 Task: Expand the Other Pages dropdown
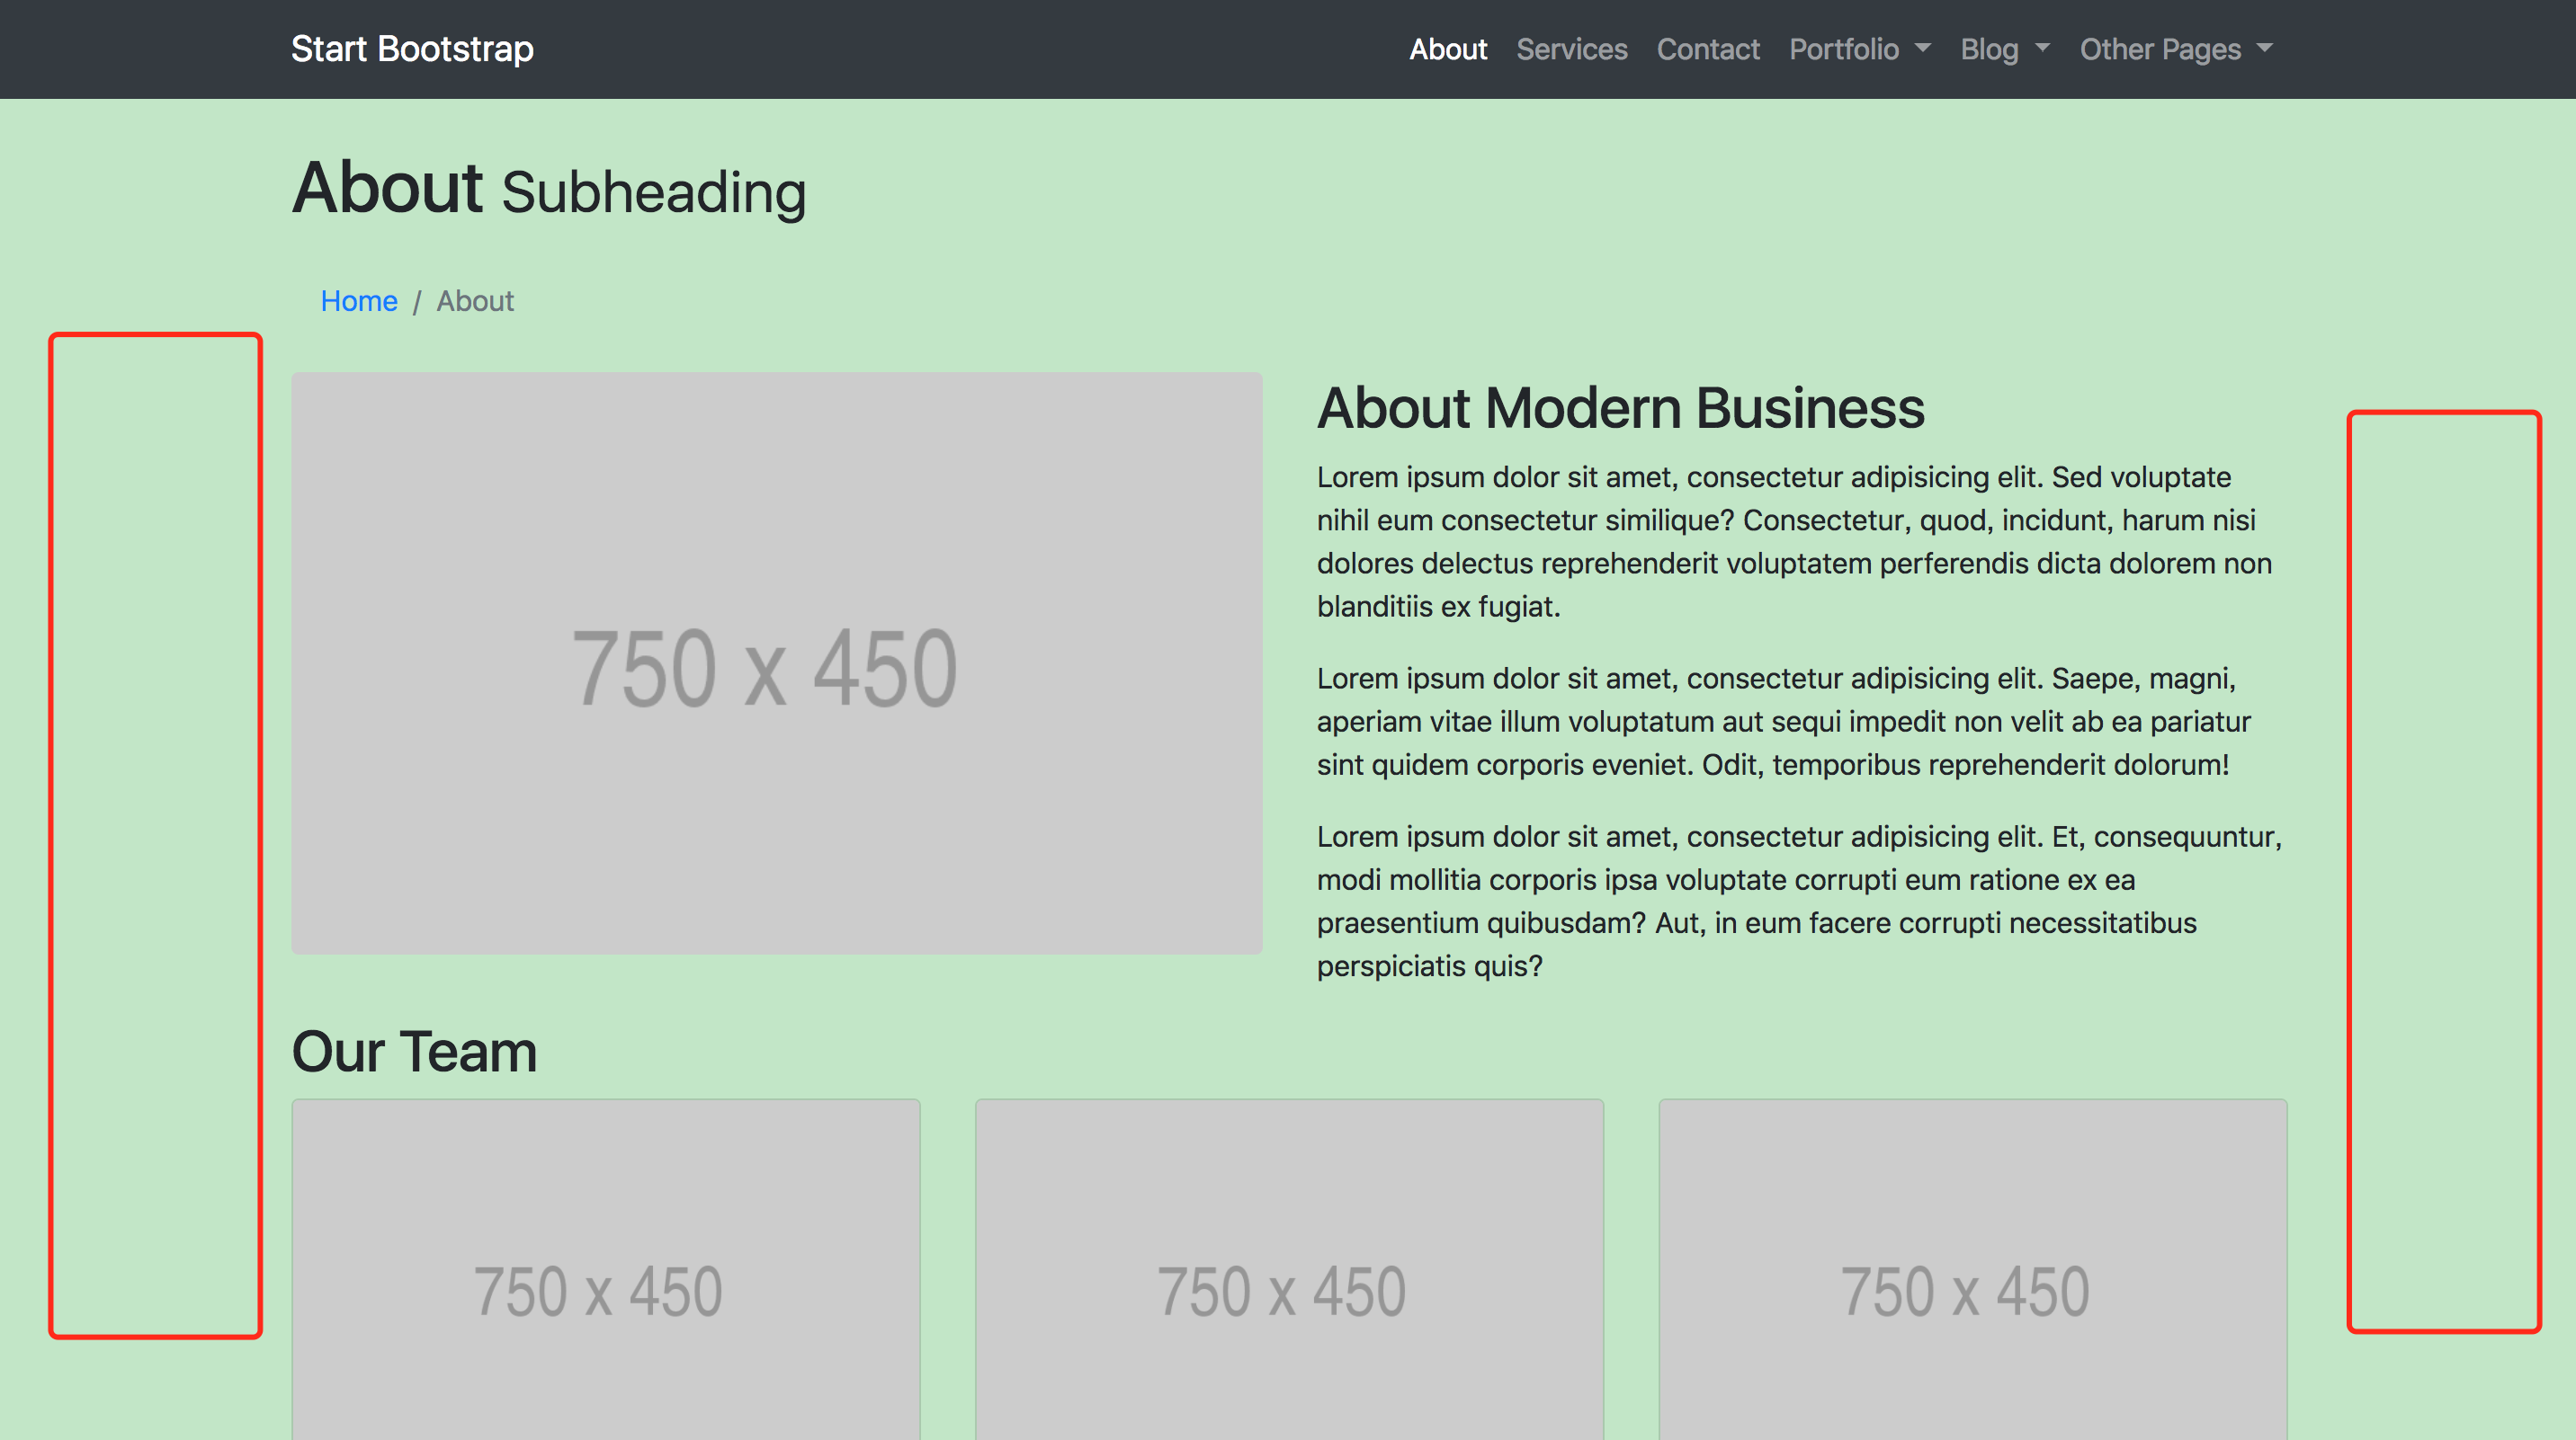point(2160,49)
